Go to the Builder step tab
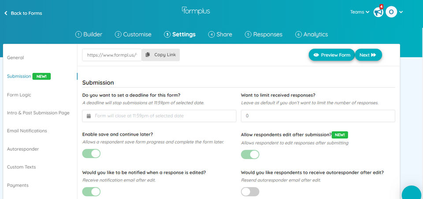 89,34
